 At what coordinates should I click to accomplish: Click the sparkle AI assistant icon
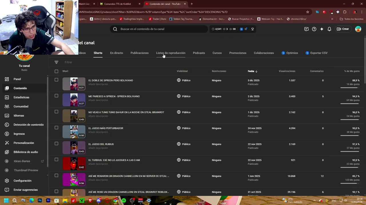tap(322, 29)
